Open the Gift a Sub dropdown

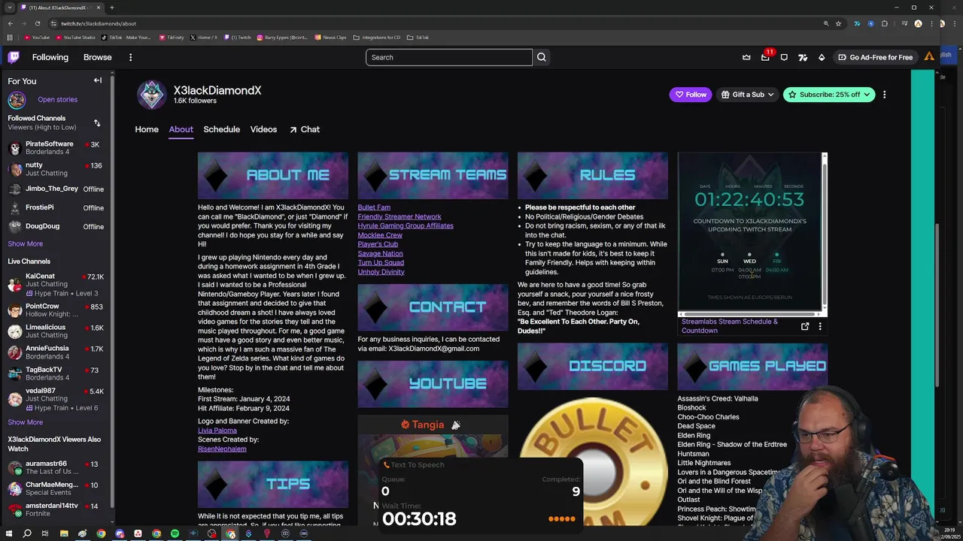747,95
